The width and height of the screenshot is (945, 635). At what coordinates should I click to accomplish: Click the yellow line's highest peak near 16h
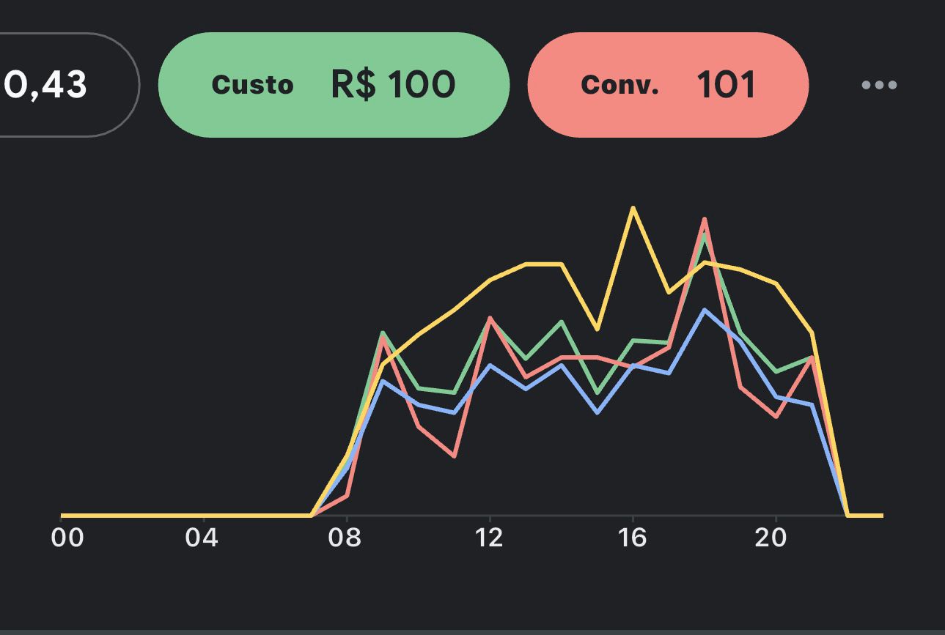[x=633, y=209]
